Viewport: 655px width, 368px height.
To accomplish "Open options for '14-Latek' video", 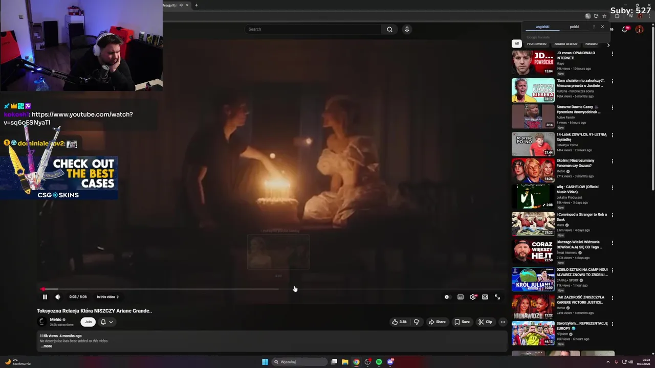I will tap(612, 135).
